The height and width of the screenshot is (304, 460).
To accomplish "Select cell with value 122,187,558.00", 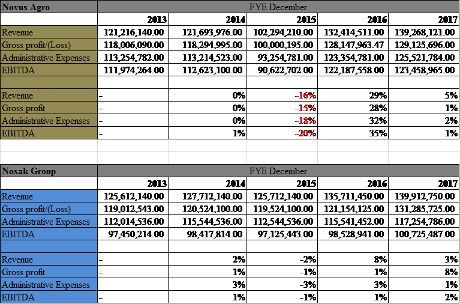I will pyautogui.click(x=353, y=70).
